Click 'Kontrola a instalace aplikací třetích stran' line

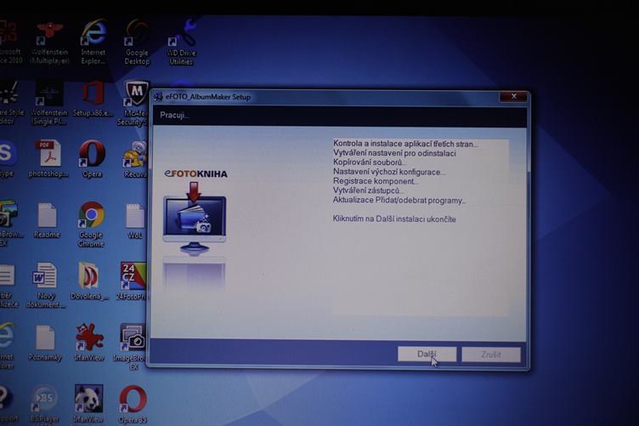[x=405, y=144]
